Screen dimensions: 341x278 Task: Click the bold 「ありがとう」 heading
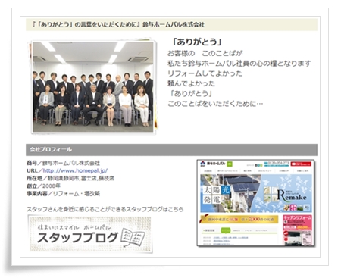[x=197, y=42]
